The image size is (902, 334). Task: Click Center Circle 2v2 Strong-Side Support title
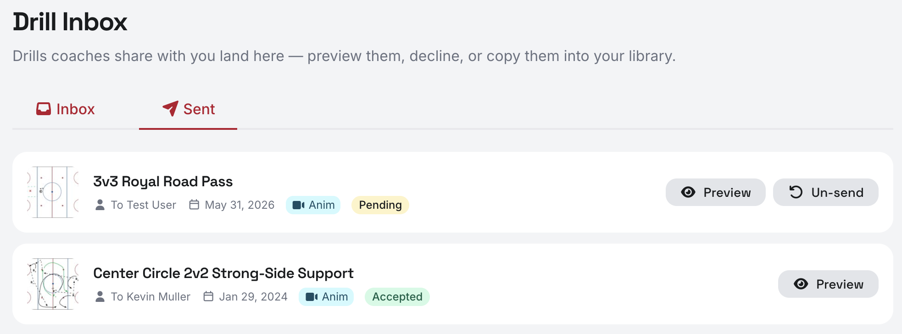pos(223,273)
